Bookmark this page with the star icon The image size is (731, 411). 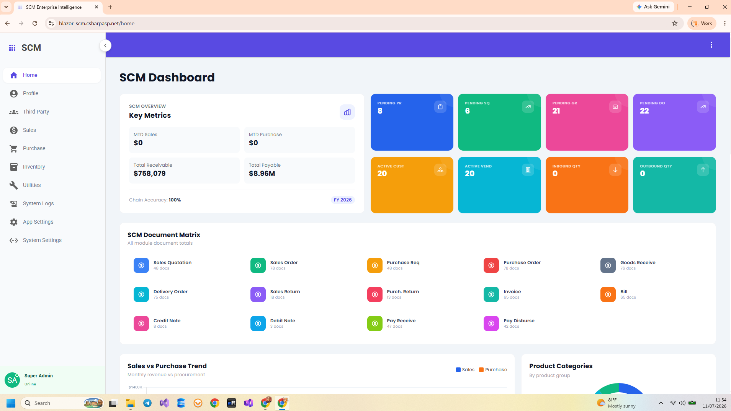click(675, 23)
